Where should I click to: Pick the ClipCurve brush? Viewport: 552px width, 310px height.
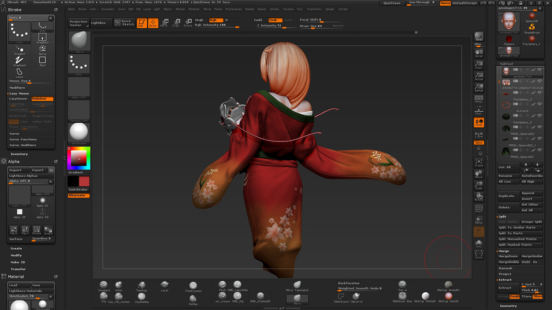356,297
